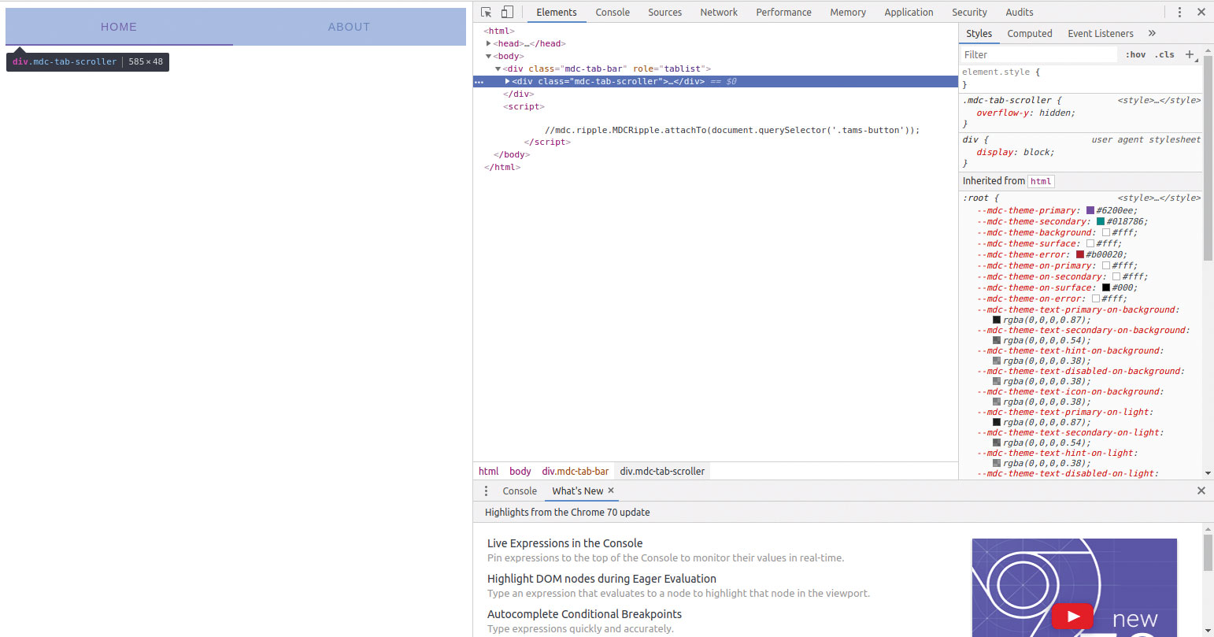This screenshot has width=1214, height=637.
Task: Switch to the Console tab in top bar
Action: [x=613, y=12]
